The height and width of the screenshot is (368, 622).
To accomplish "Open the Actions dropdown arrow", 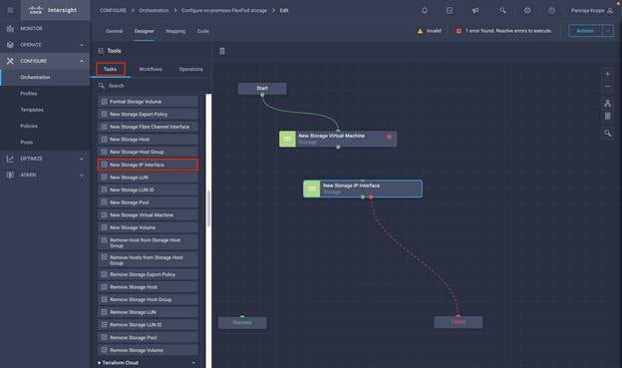I will [x=608, y=31].
